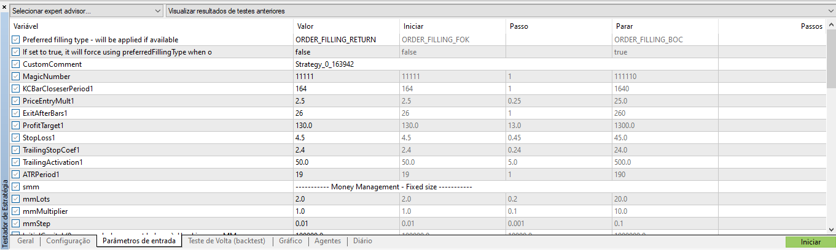Image resolution: width=836 pixels, height=250 pixels.
Task: Open the 'Selecionar expert advisor' dropdown
Action: coord(87,11)
